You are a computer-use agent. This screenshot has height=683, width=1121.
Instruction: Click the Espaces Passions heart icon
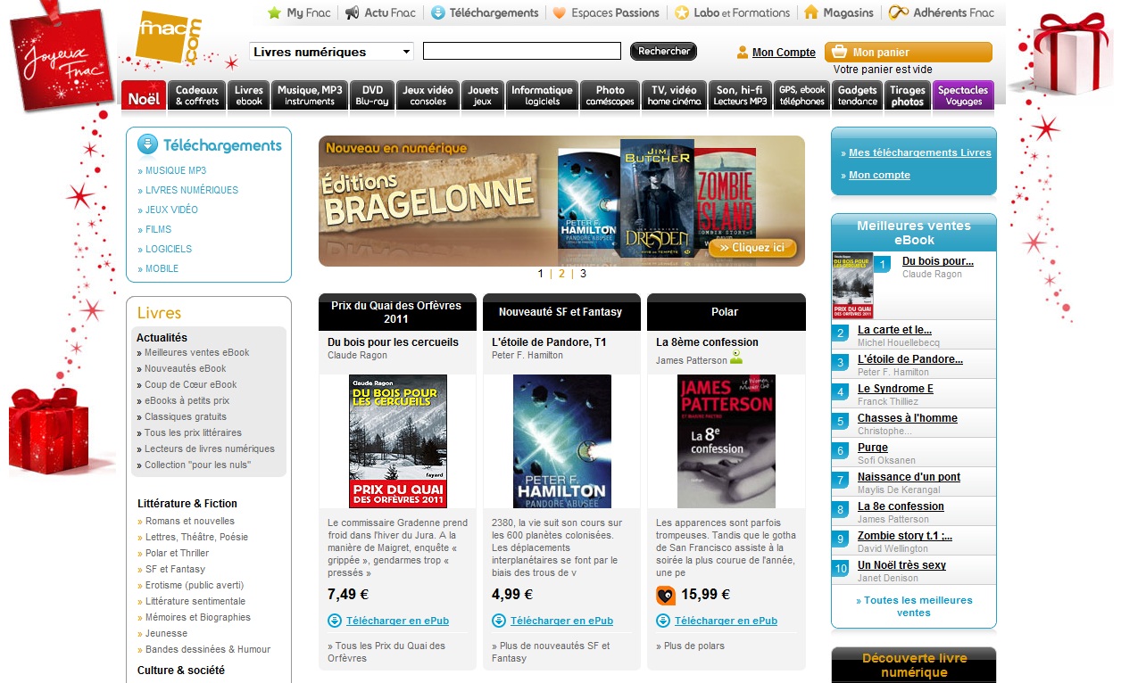[559, 12]
